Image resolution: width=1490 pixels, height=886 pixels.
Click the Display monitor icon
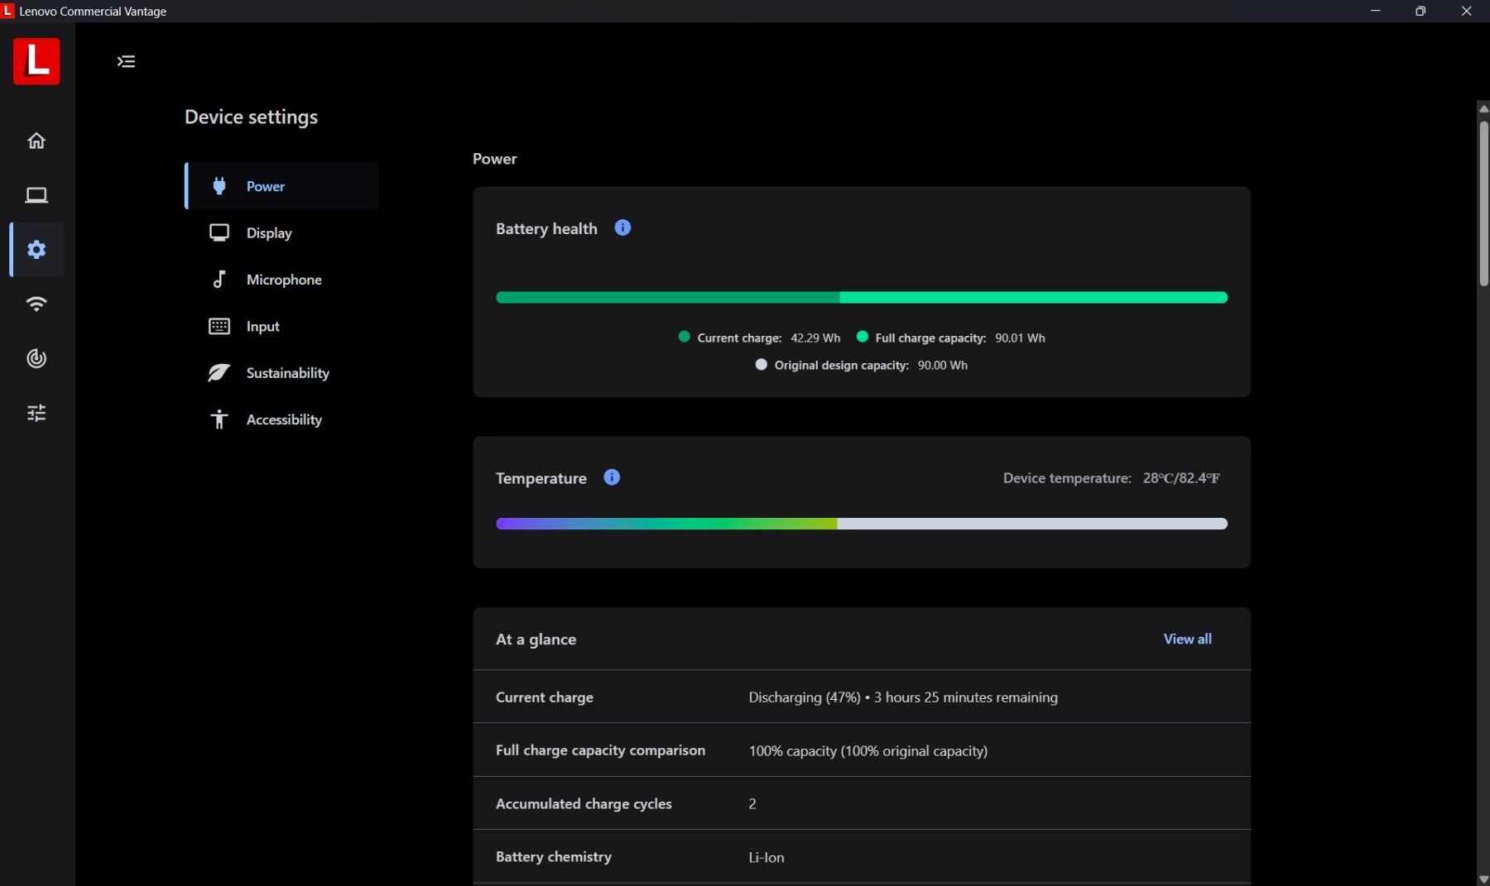pos(219,232)
